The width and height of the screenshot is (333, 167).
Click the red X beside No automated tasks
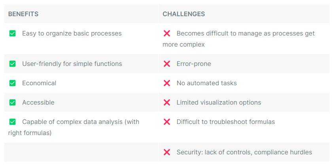(x=167, y=83)
